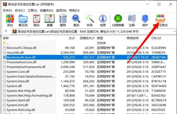Sort by Packed Size (压缩后大小) header

click(x=86, y=38)
